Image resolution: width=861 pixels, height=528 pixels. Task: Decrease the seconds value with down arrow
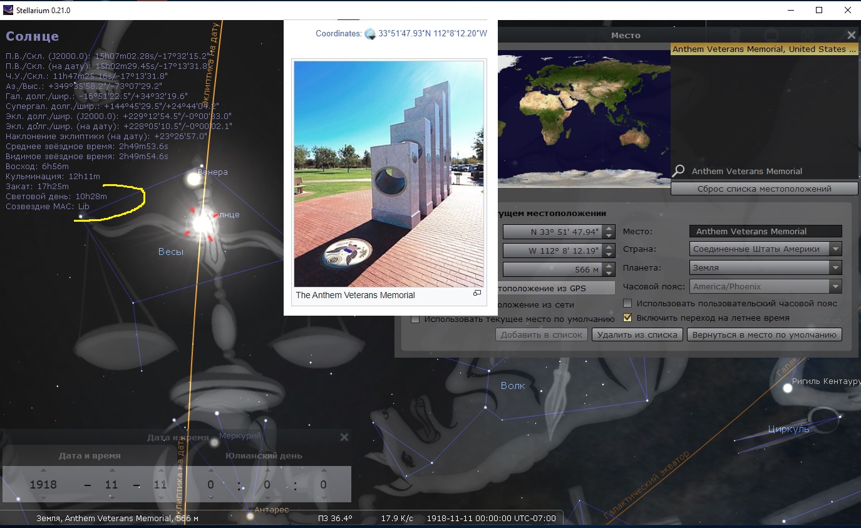[x=323, y=499]
